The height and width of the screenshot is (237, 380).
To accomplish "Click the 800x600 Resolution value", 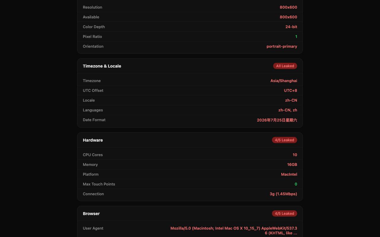I will coord(288,7).
